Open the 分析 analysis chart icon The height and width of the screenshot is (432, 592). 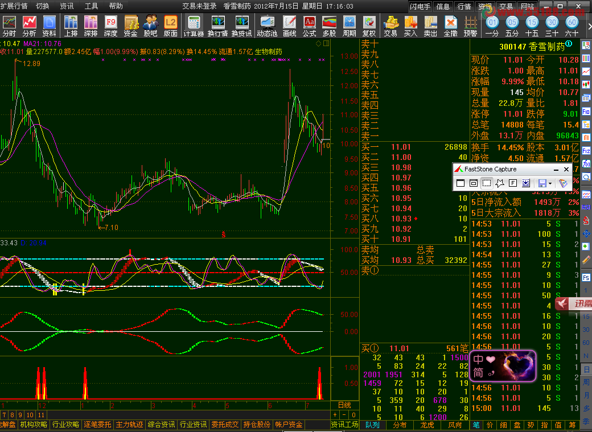tap(30, 26)
